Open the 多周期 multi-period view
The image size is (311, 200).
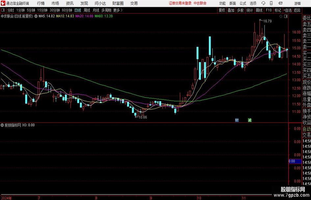coord(106,10)
